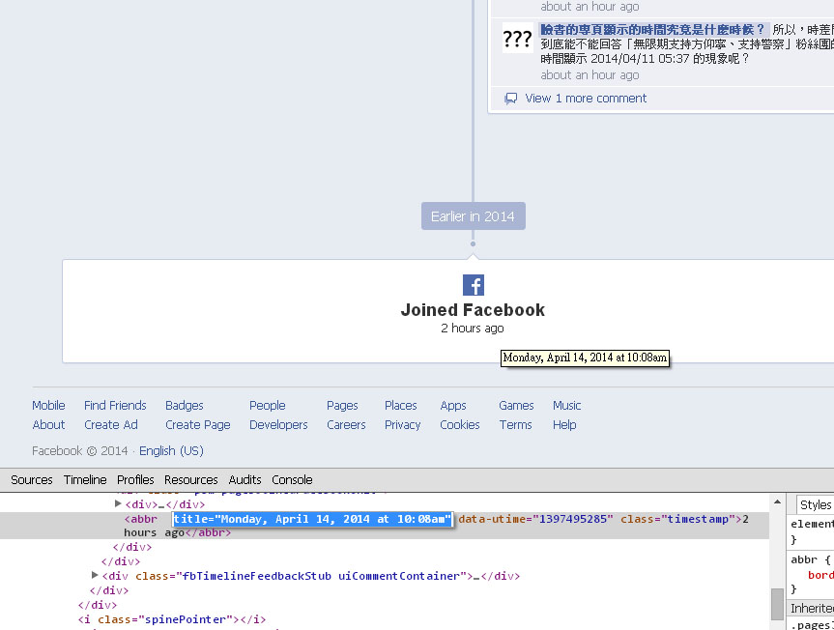
Task: Click the elements panel scrollbar thumb
Action: pyautogui.click(x=777, y=604)
